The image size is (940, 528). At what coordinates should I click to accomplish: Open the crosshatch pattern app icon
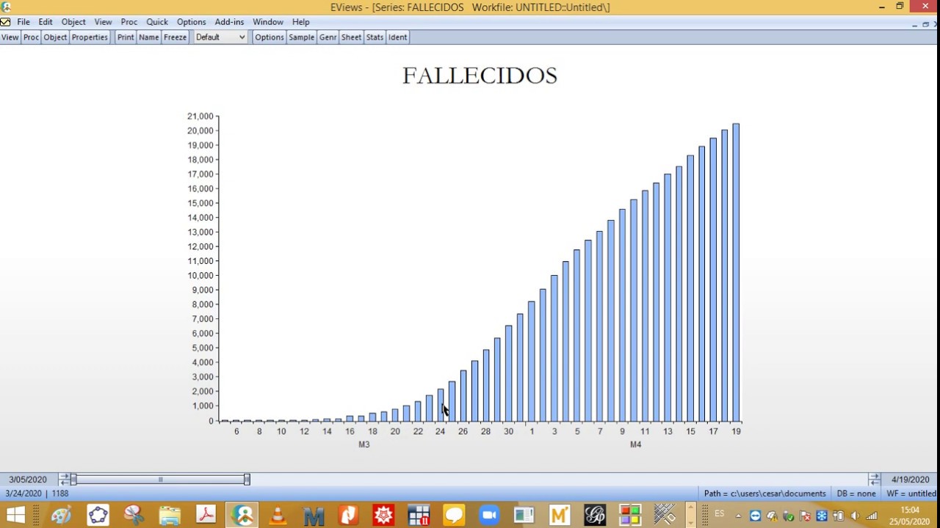[x=665, y=515]
